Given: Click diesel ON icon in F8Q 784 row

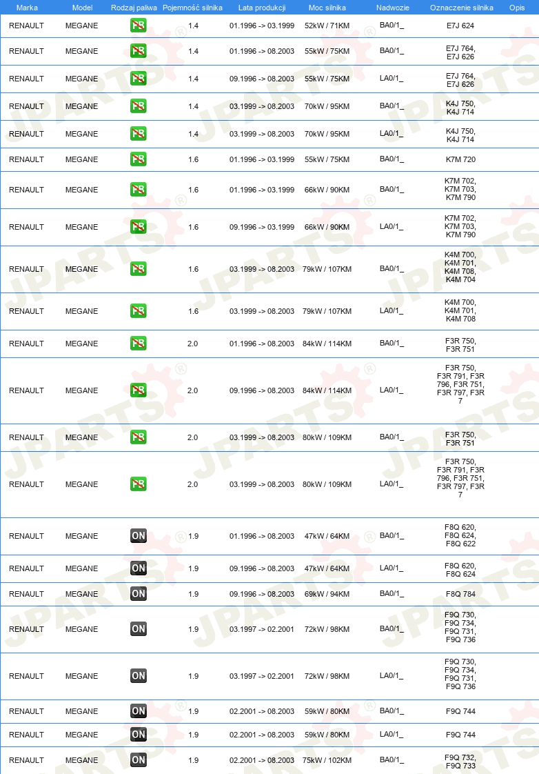Looking at the screenshot, I should coord(138,594).
